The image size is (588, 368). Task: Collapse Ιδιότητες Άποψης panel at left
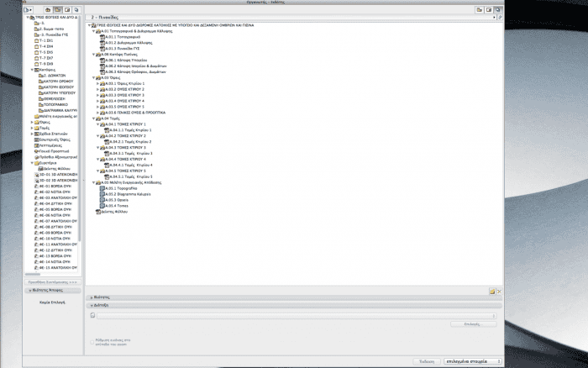30,291
